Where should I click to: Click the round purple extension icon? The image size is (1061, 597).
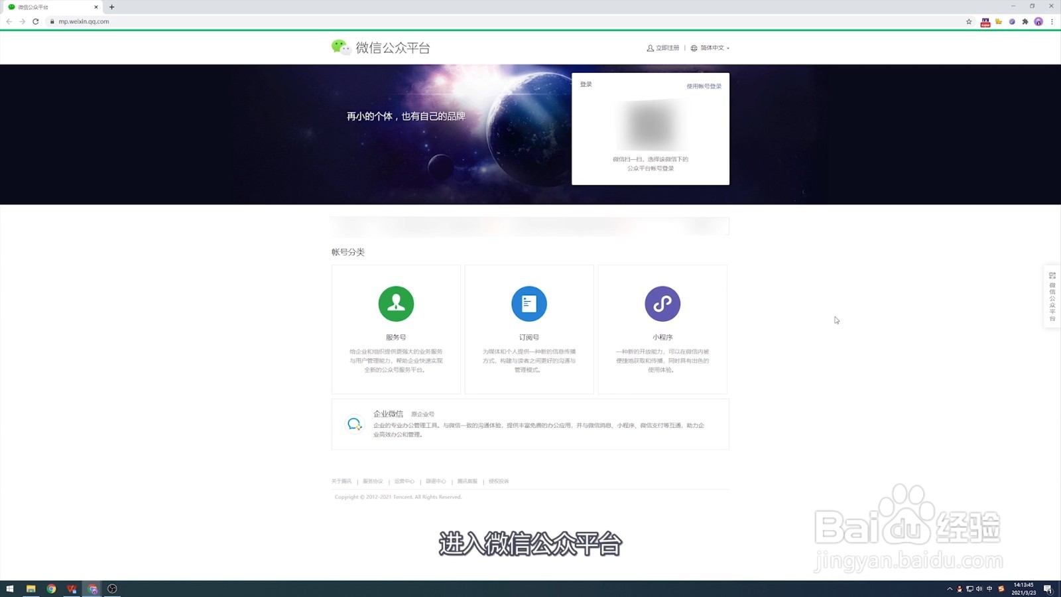(x=1012, y=22)
